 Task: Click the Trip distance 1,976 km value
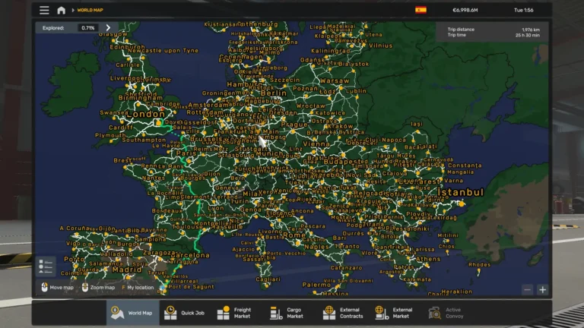point(531,30)
